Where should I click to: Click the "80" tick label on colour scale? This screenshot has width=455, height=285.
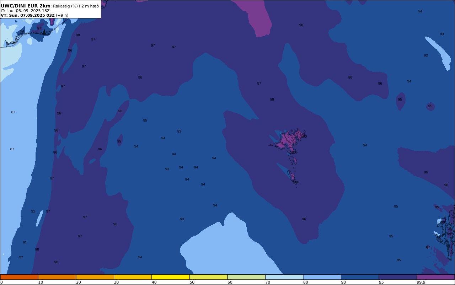point(305,282)
